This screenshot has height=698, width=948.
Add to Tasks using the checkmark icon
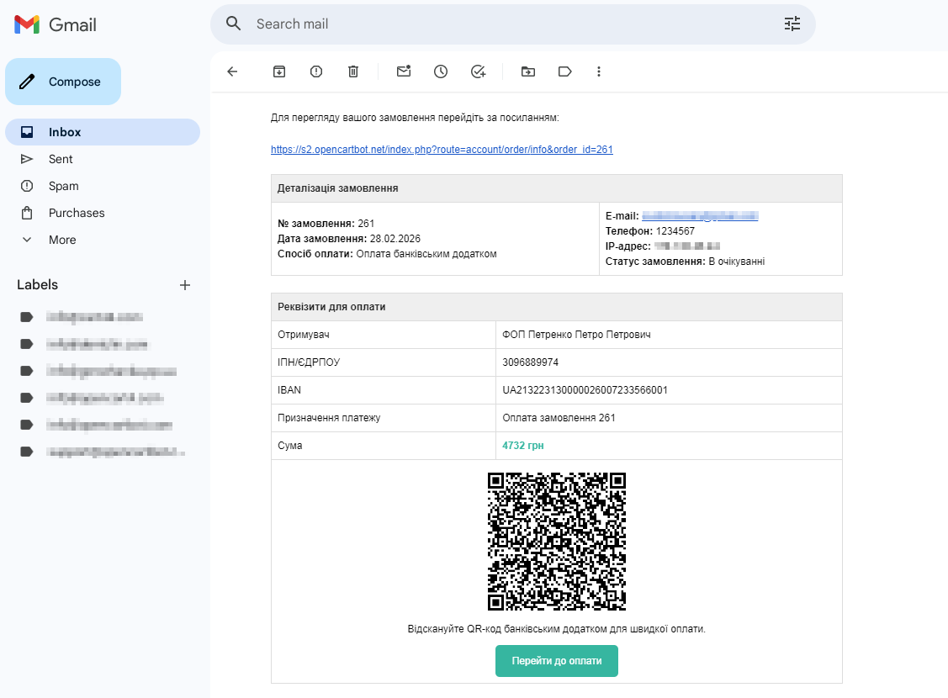point(478,71)
